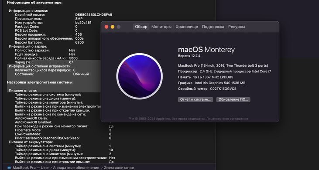Select the Графика Intel Iris Graphics line
Image resolution: width=319 pixels, height=170 pixels.
coord(212,83)
